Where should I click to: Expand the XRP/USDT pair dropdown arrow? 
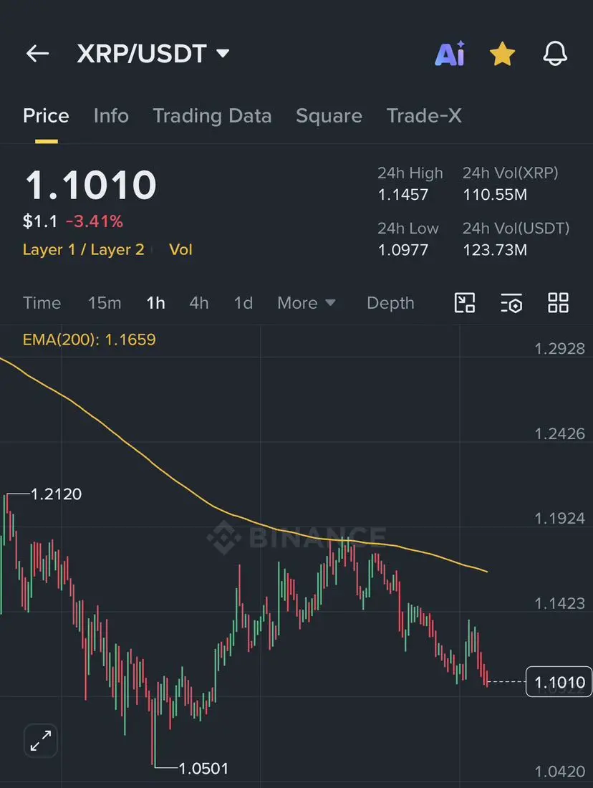pos(223,53)
